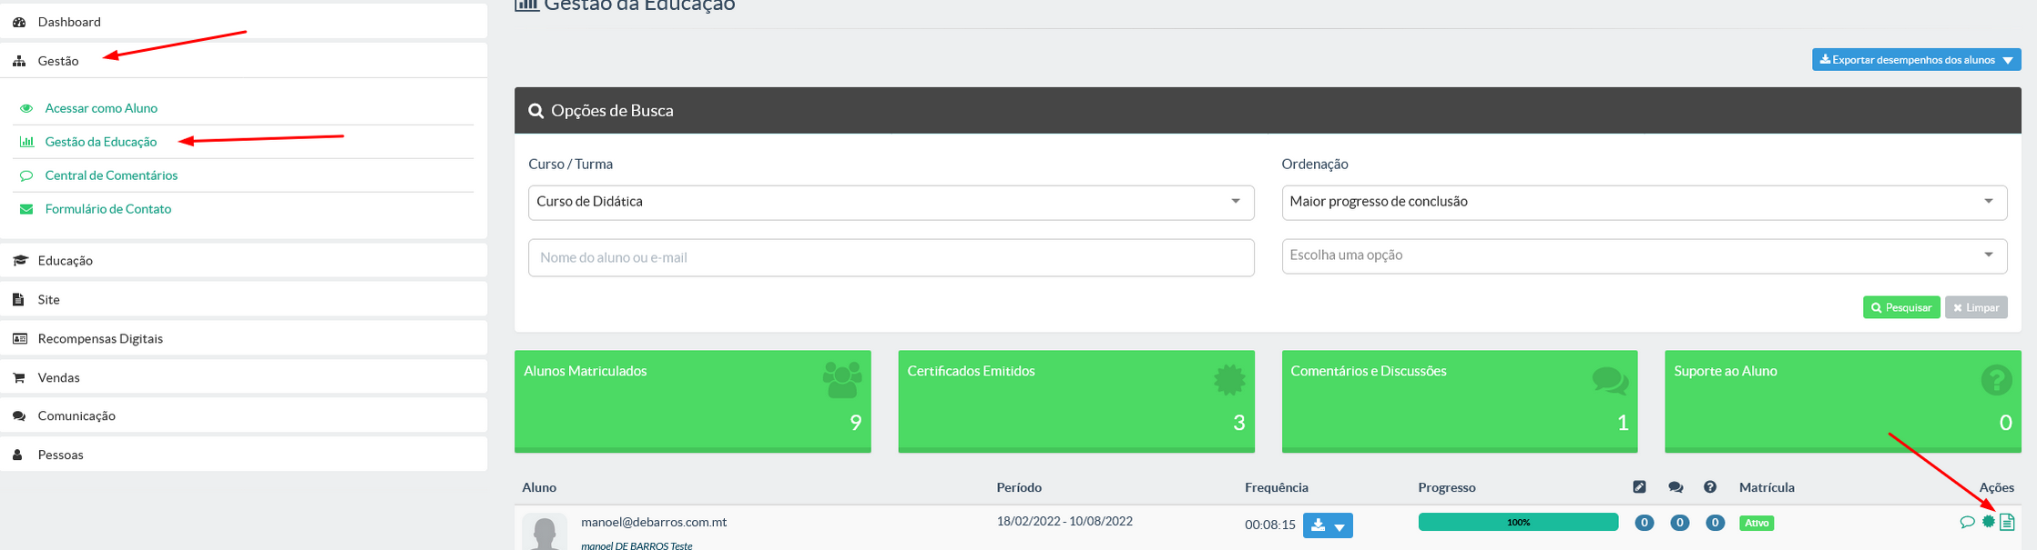Click the period 18/02/2022 - 10/08/2022
Image resolution: width=2037 pixels, height=550 pixels.
click(1064, 521)
